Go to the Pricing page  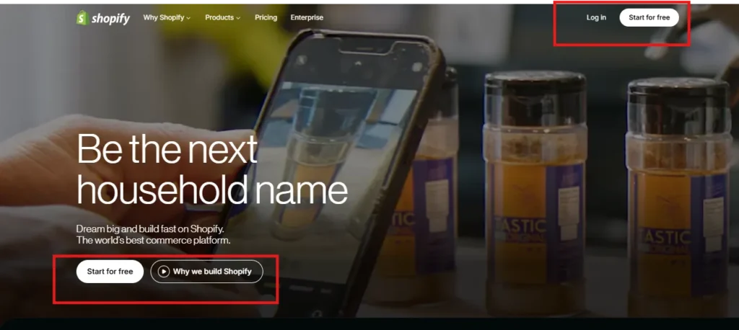pos(266,17)
